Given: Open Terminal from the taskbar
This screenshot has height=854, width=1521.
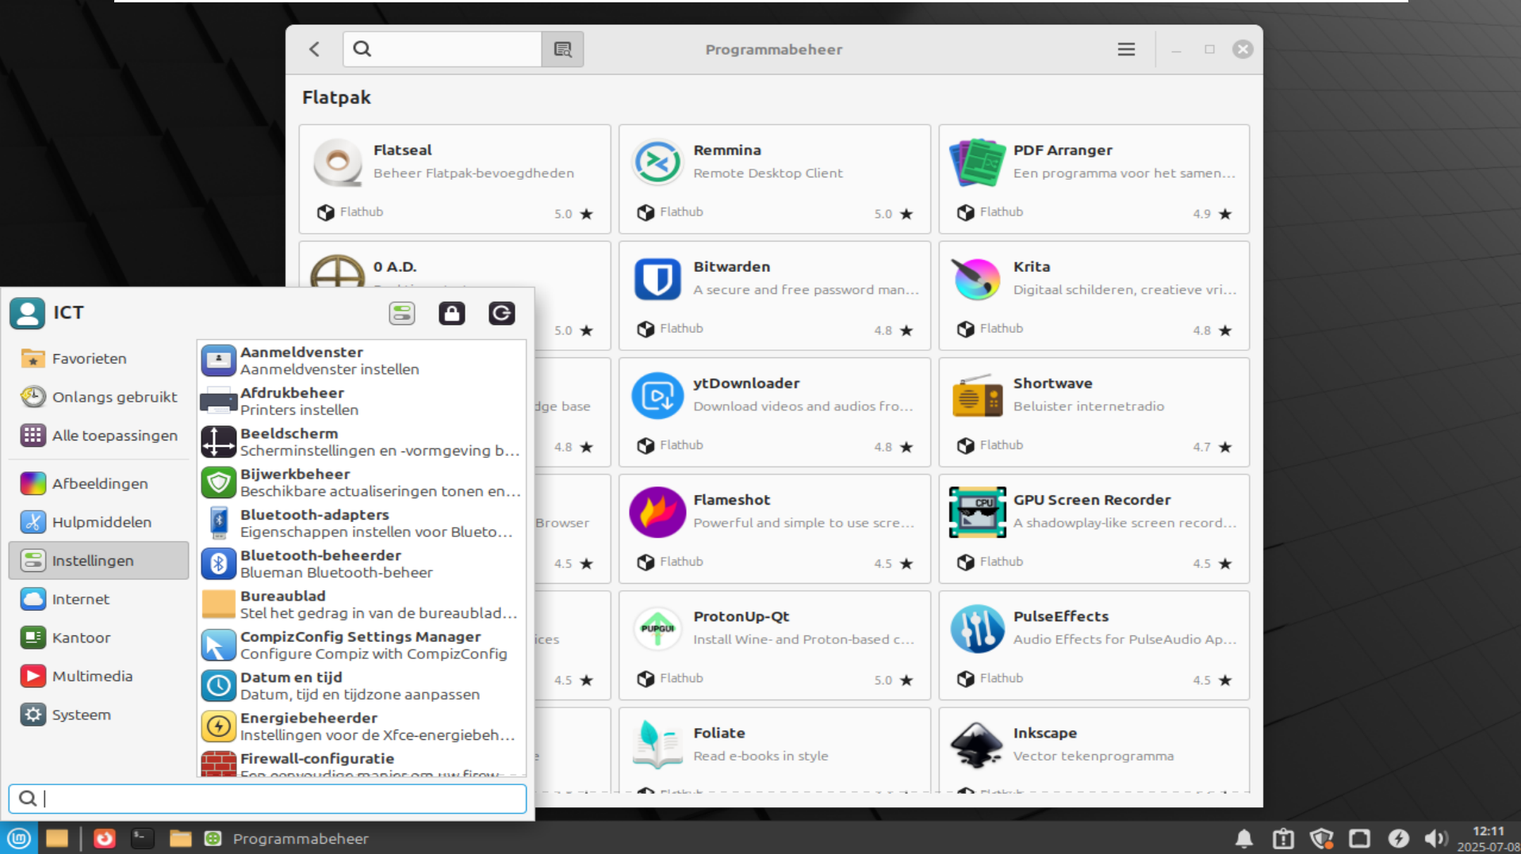Looking at the screenshot, I should [142, 838].
